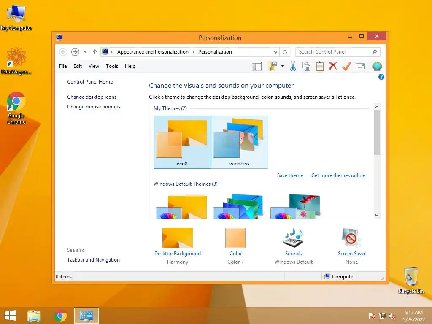Viewport: 432px width, 324px height.
Task: Open the folder options toolbar icon
Action: (x=273, y=66)
